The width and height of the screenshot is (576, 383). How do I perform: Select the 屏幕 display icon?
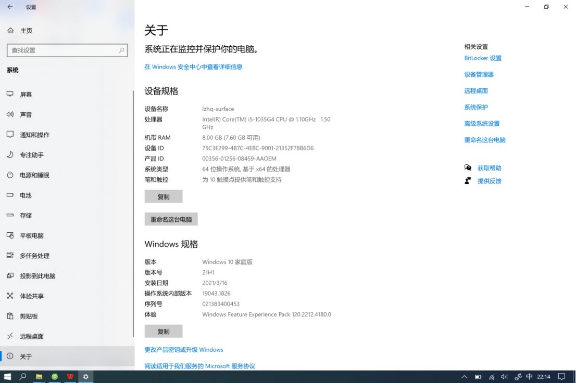click(10, 94)
